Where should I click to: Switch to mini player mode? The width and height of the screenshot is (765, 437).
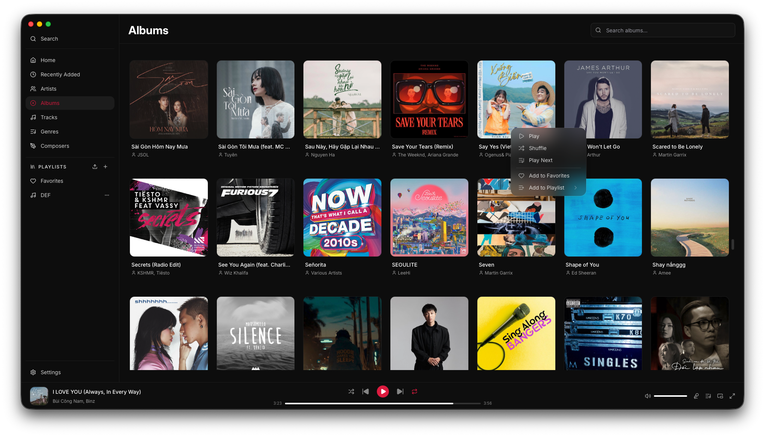720,396
